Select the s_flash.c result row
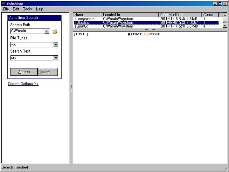 click(146, 23)
